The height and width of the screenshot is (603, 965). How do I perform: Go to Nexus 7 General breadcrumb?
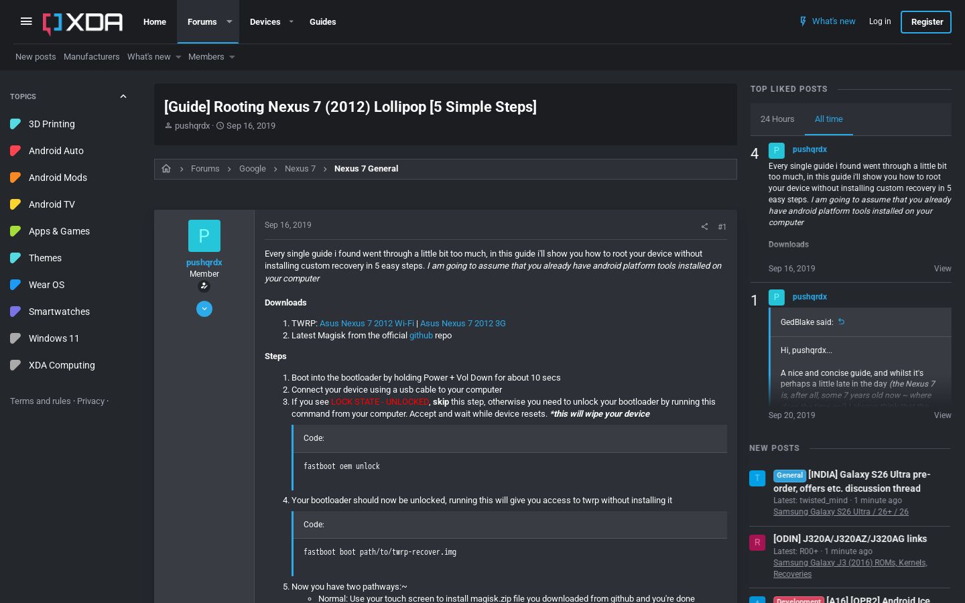tap(366, 169)
